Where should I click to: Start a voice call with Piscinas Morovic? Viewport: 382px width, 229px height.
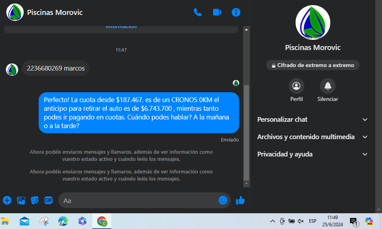(x=198, y=12)
